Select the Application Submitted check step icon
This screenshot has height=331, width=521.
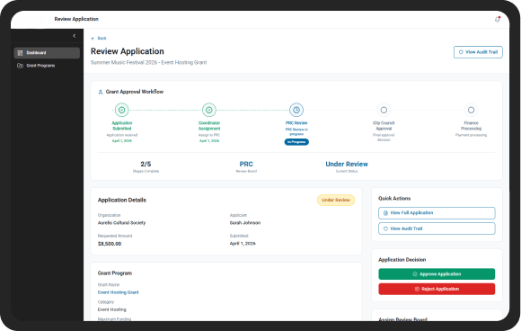(x=122, y=110)
